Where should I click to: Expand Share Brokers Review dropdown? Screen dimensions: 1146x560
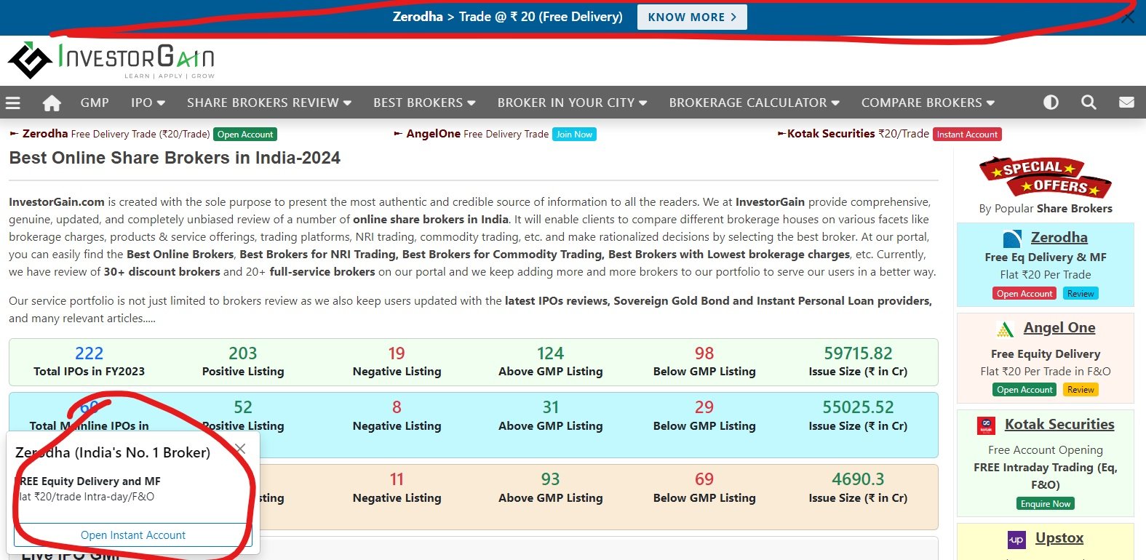pos(268,103)
